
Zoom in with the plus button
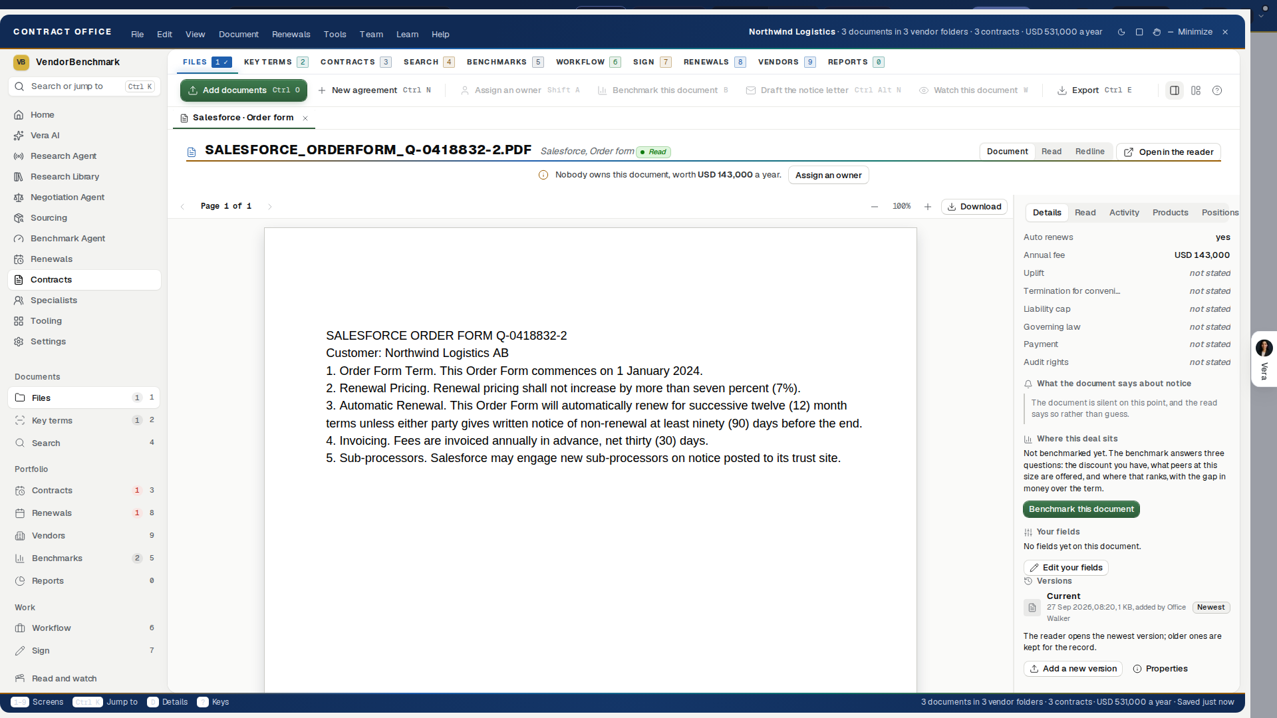928,207
